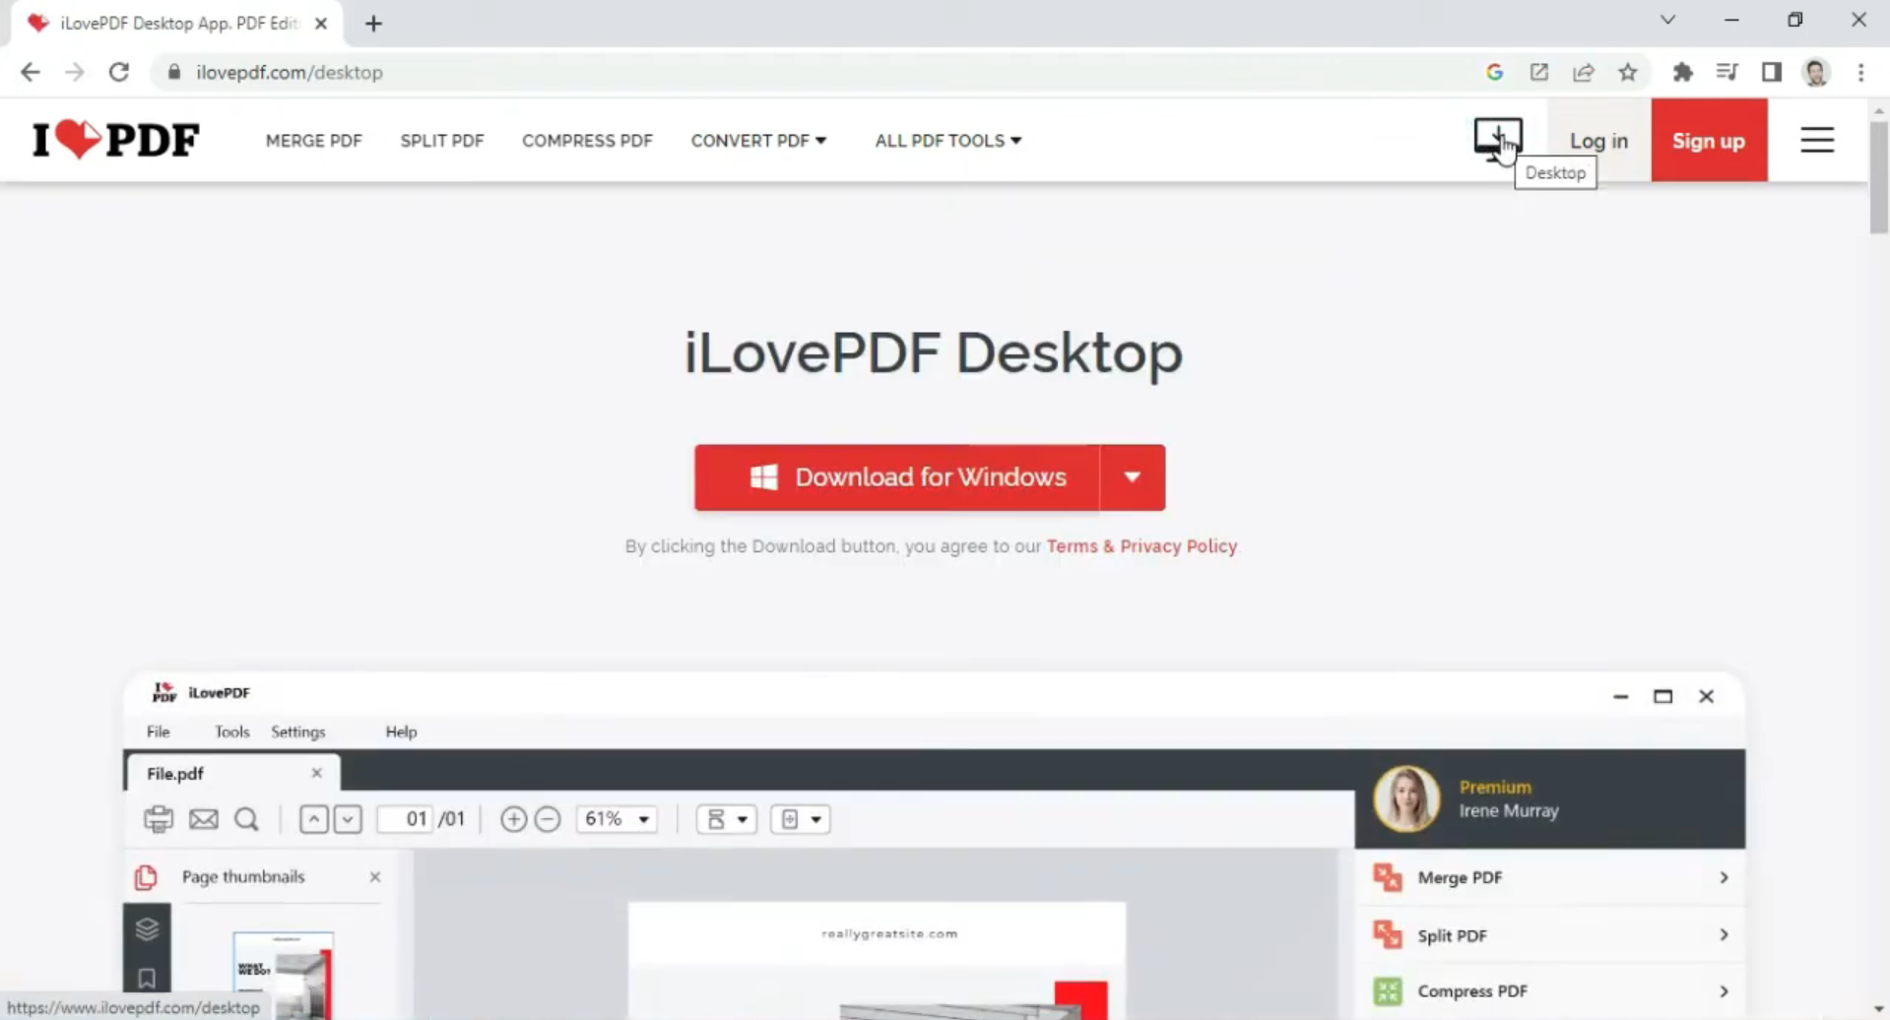Open the Desktop app download icon

tap(1497, 139)
